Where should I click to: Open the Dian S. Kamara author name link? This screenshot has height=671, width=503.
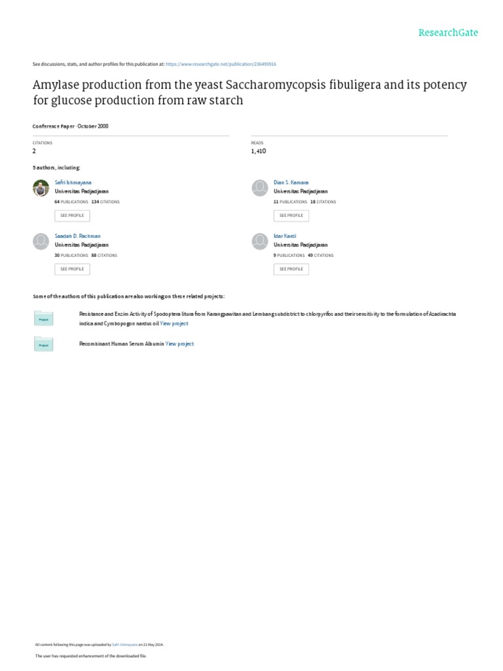291,182
